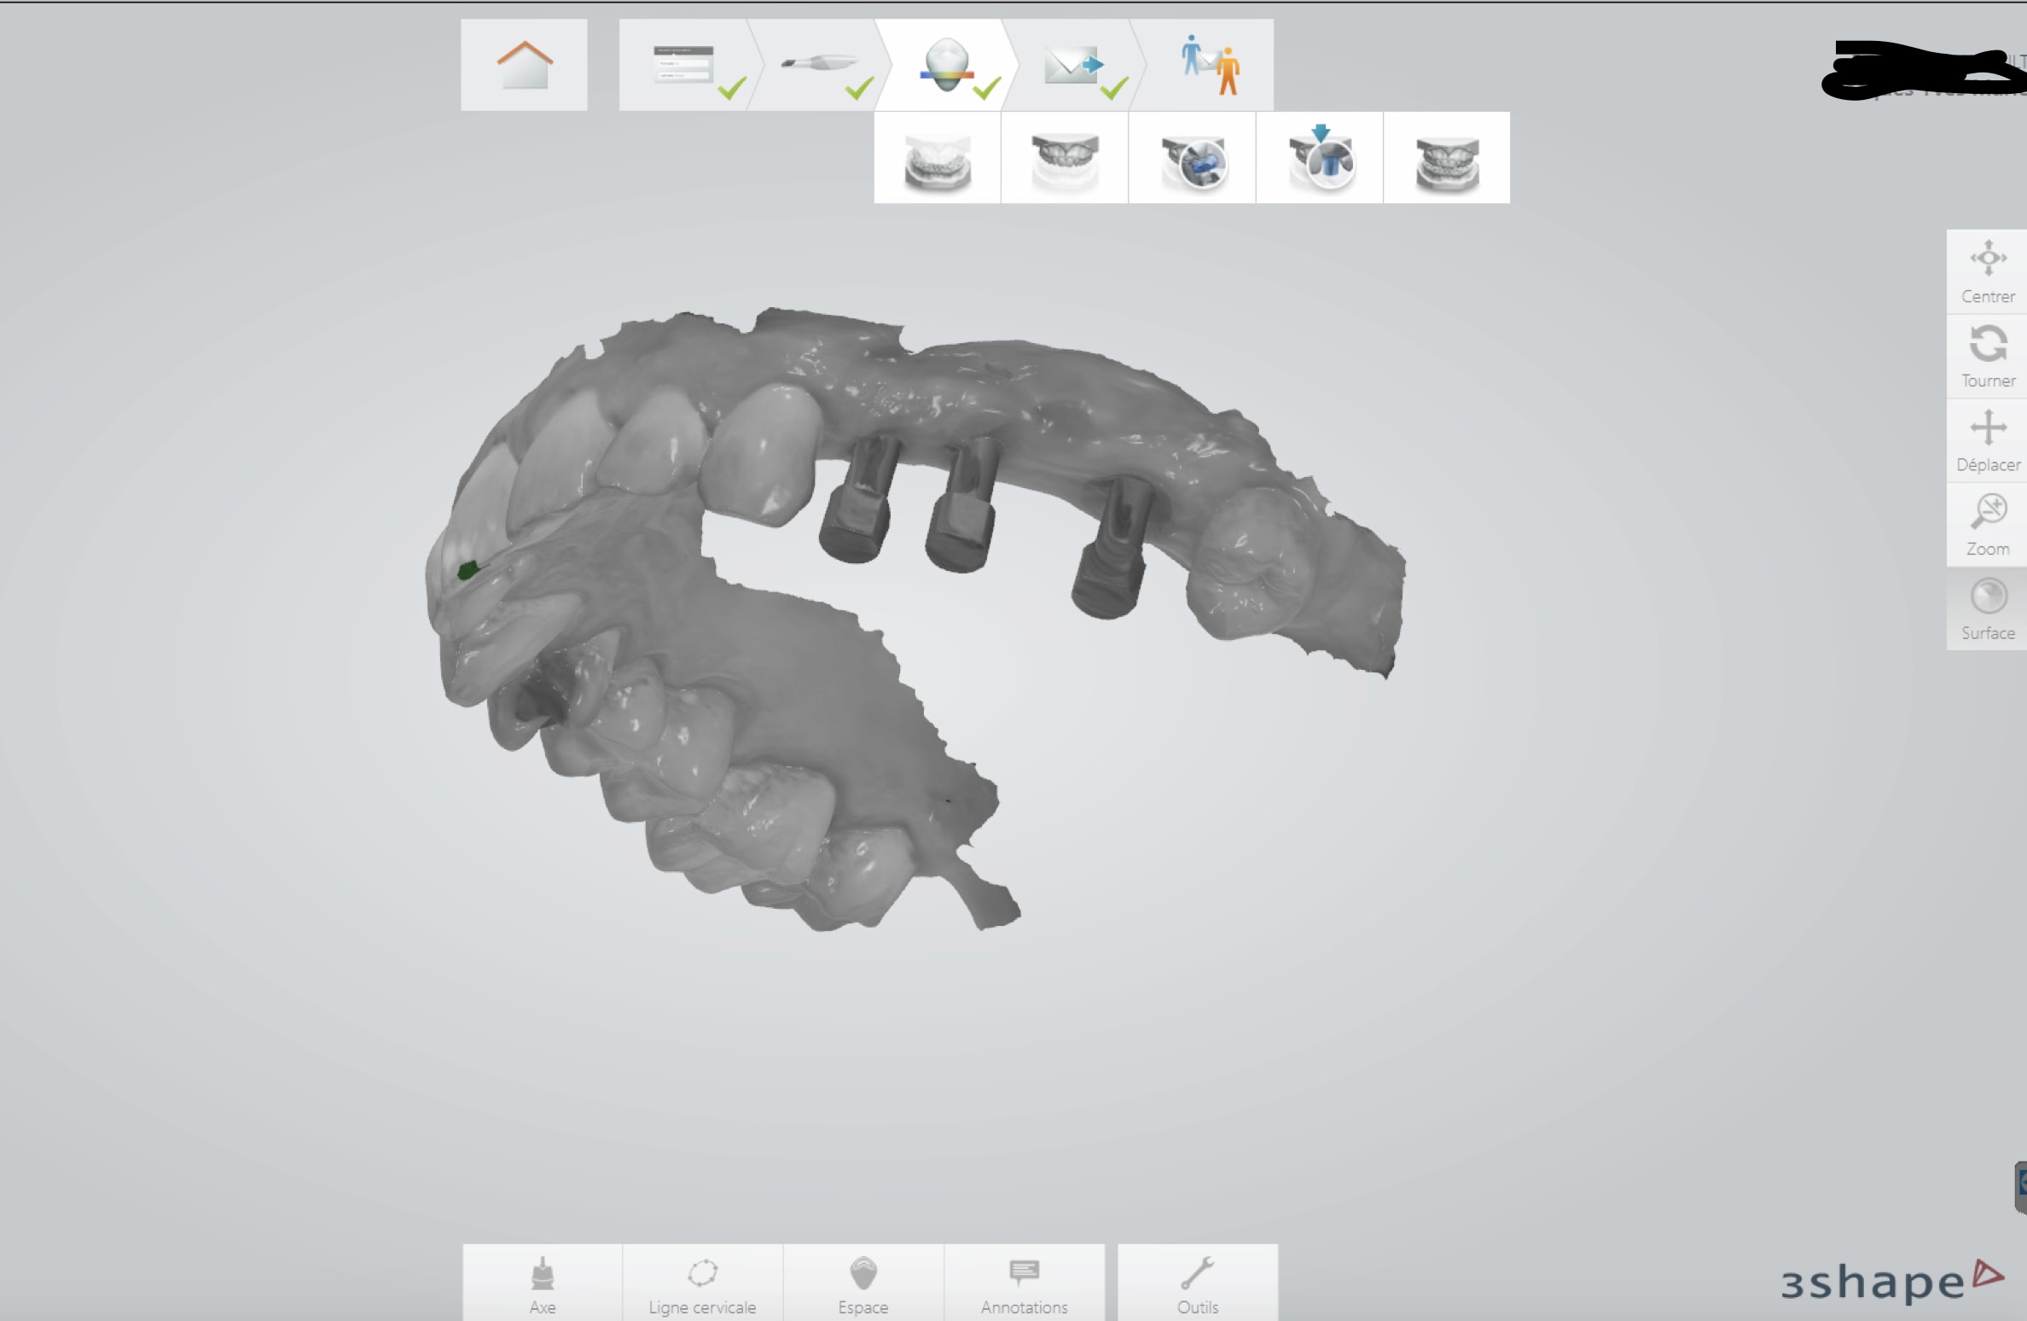Toggle the Surface display mode
The height and width of the screenshot is (1321, 2027).
(x=1987, y=608)
